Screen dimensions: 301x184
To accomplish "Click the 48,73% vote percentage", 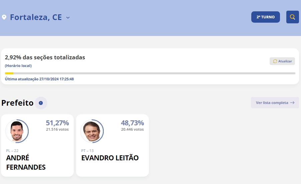I will tap(132, 123).
